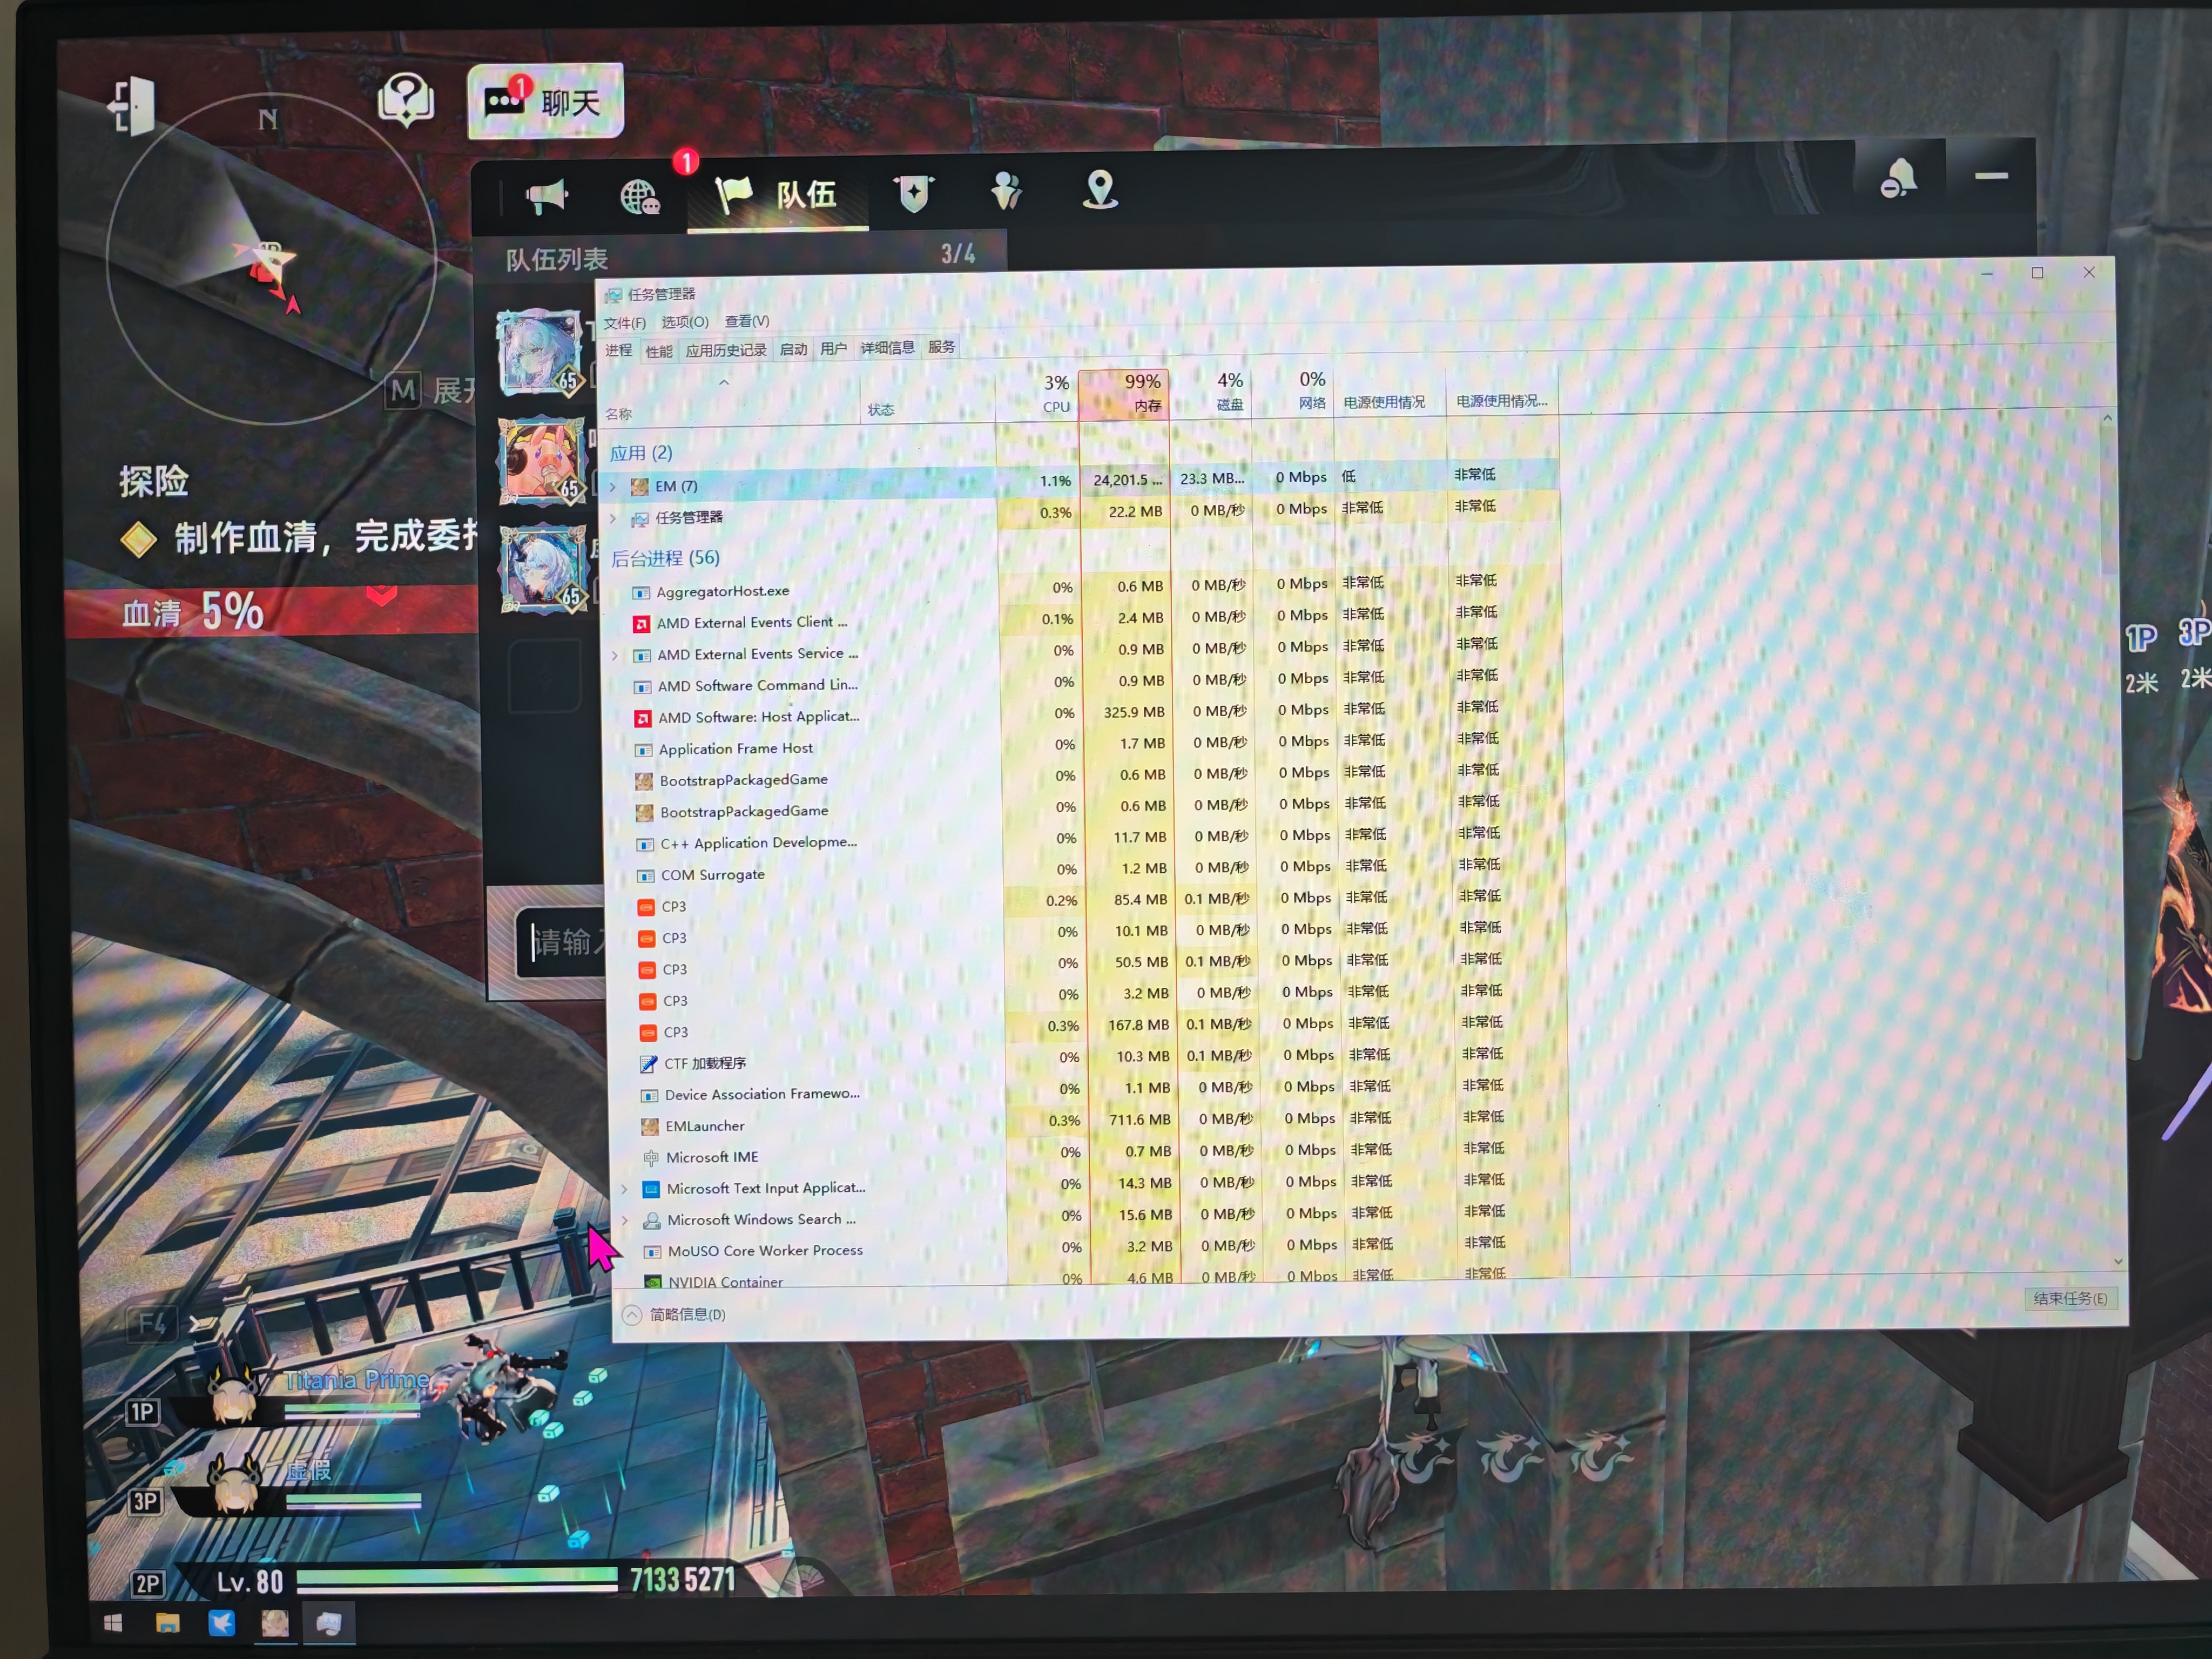Image resolution: width=2212 pixels, height=1659 pixels.
Task: Click the blue app icon on the taskbar
Action: [x=221, y=1622]
